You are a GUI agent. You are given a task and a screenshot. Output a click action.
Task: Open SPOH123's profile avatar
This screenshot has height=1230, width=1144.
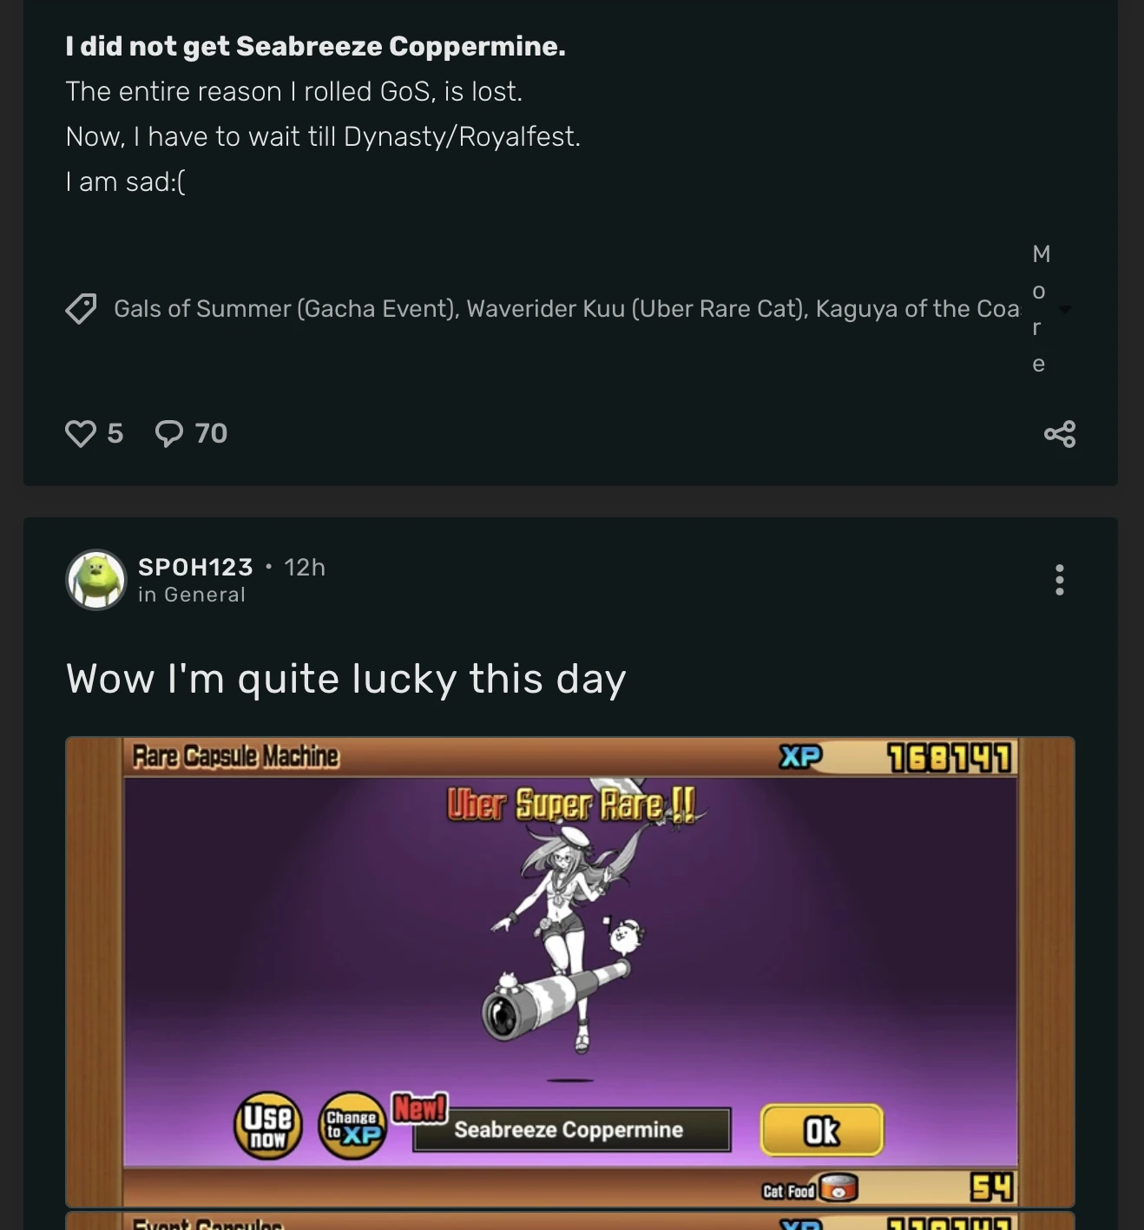96,580
